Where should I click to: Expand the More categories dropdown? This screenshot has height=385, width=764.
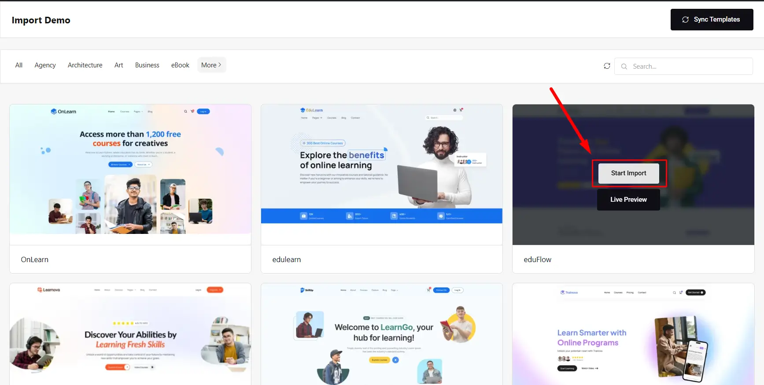[x=211, y=65]
